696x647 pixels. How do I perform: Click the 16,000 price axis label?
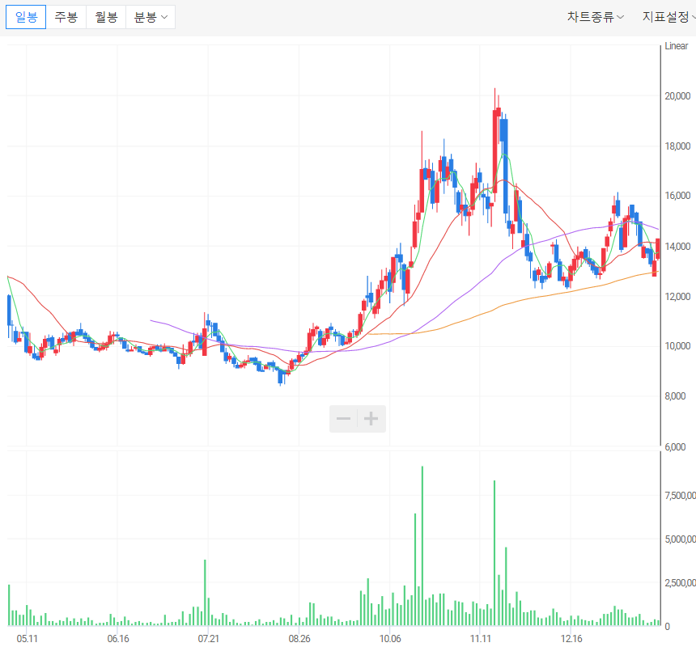(x=677, y=196)
